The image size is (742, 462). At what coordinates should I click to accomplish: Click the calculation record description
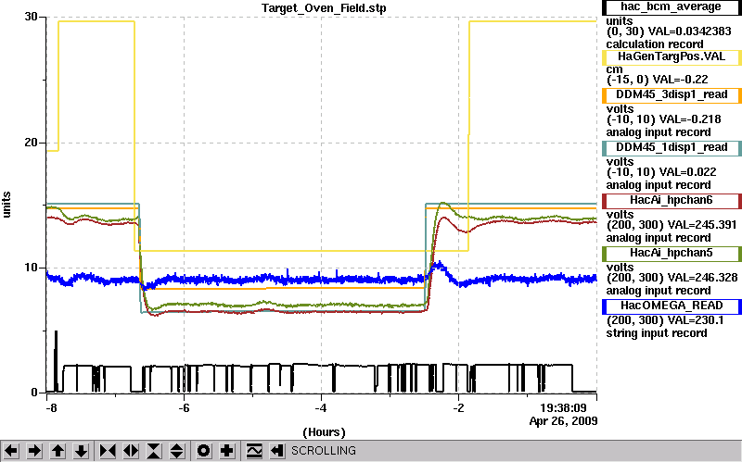(655, 44)
